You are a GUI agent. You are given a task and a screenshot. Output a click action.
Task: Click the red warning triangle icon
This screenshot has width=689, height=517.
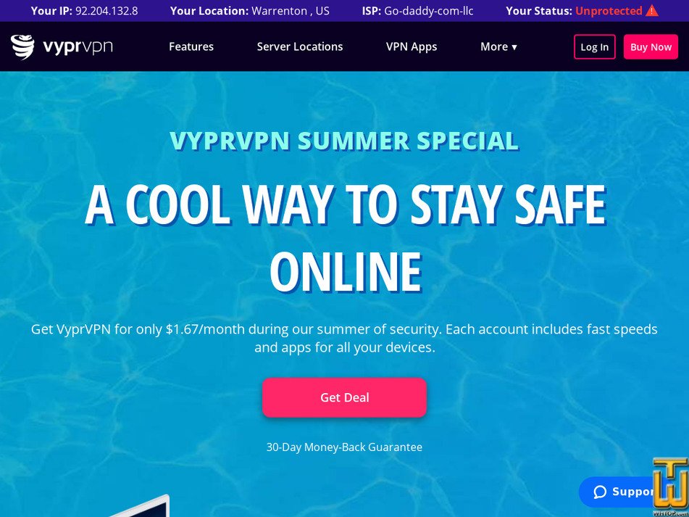(x=653, y=10)
